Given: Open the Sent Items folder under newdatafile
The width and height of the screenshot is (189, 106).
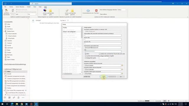Looking at the screenshot, I should click(x=10, y=29).
